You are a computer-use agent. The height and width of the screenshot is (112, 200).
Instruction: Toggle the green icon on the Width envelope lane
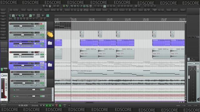click(x=14, y=96)
